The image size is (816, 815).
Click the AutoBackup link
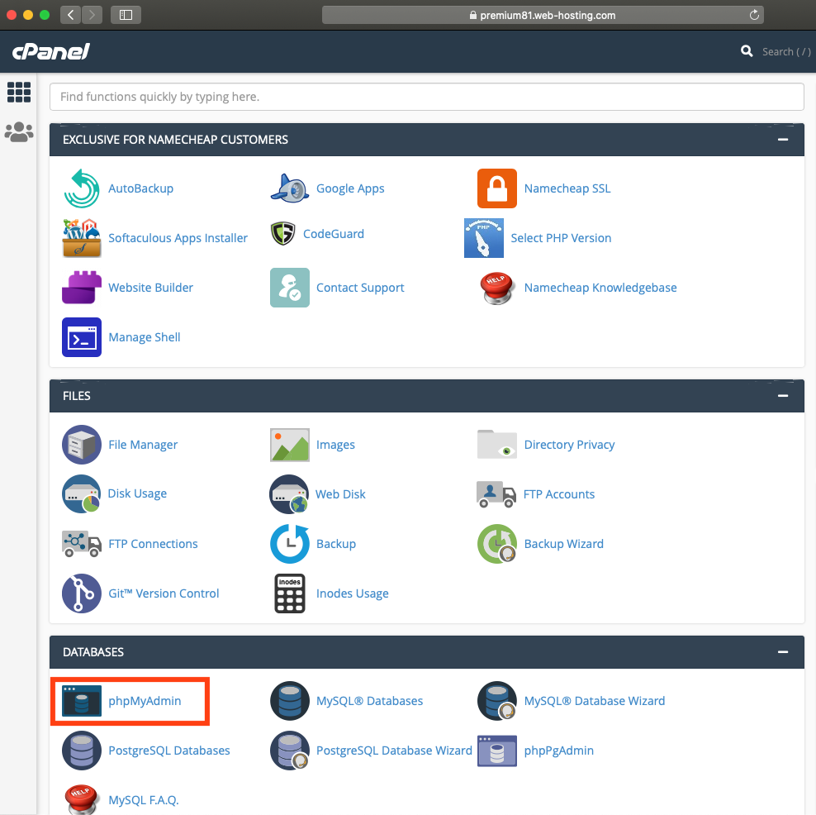(140, 188)
